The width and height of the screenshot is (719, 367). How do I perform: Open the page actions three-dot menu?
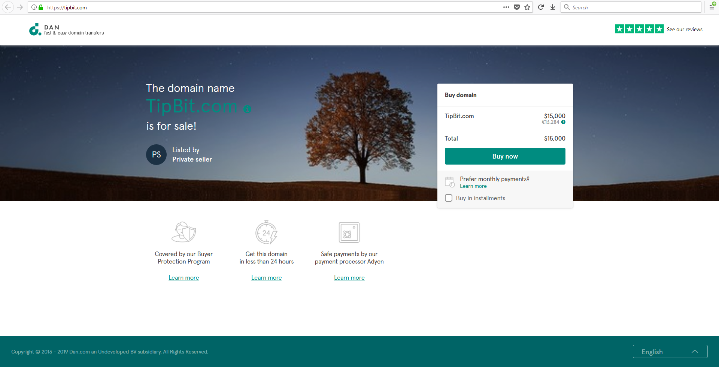pos(506,7)
